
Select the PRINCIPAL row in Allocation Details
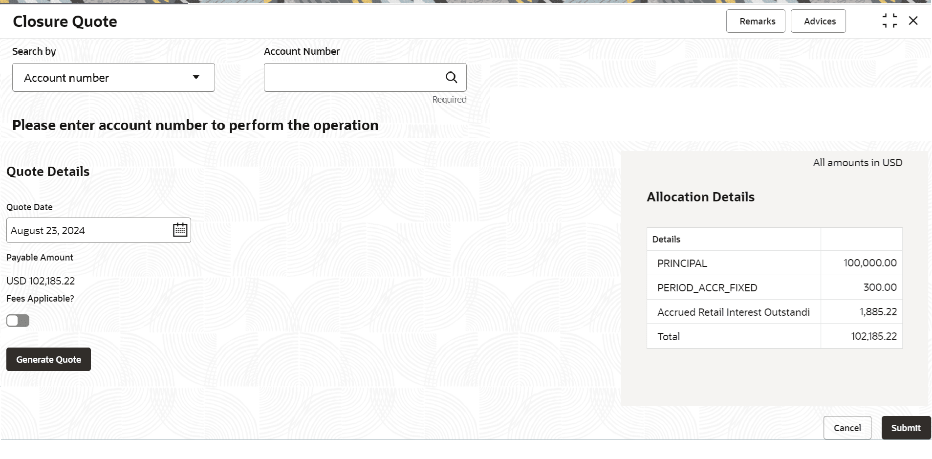coord(774,263)
